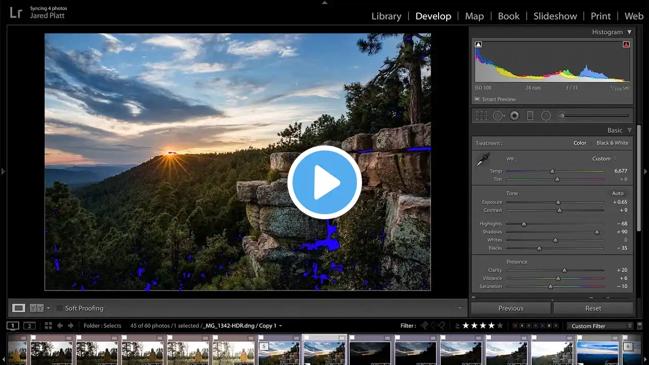This screenshot has width=649, height=365.
Task: Collapse the Basic panel
Action: 630,130
